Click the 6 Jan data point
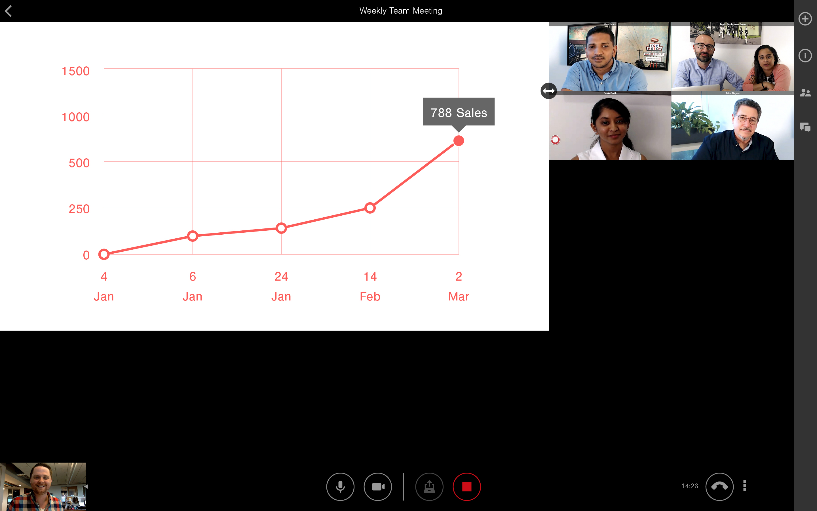Viewport: 817px width, 511px height. click(193, 236)
